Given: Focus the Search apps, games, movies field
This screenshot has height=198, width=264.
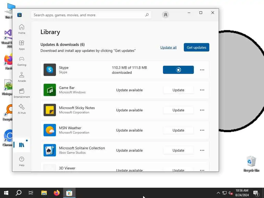Looking at the screenshot, I should click(91, 15).
